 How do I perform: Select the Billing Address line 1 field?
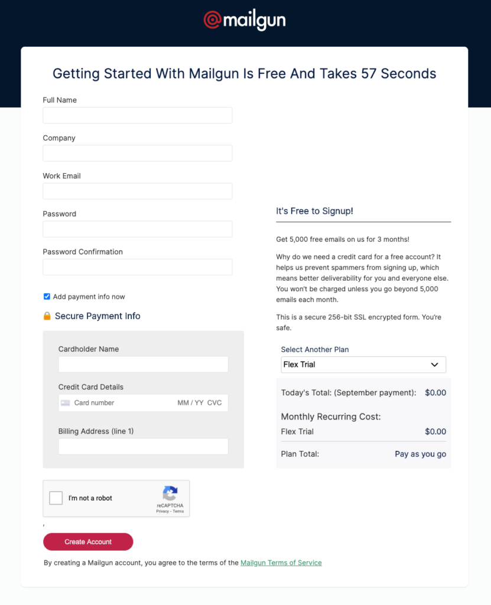coord(143,447)
